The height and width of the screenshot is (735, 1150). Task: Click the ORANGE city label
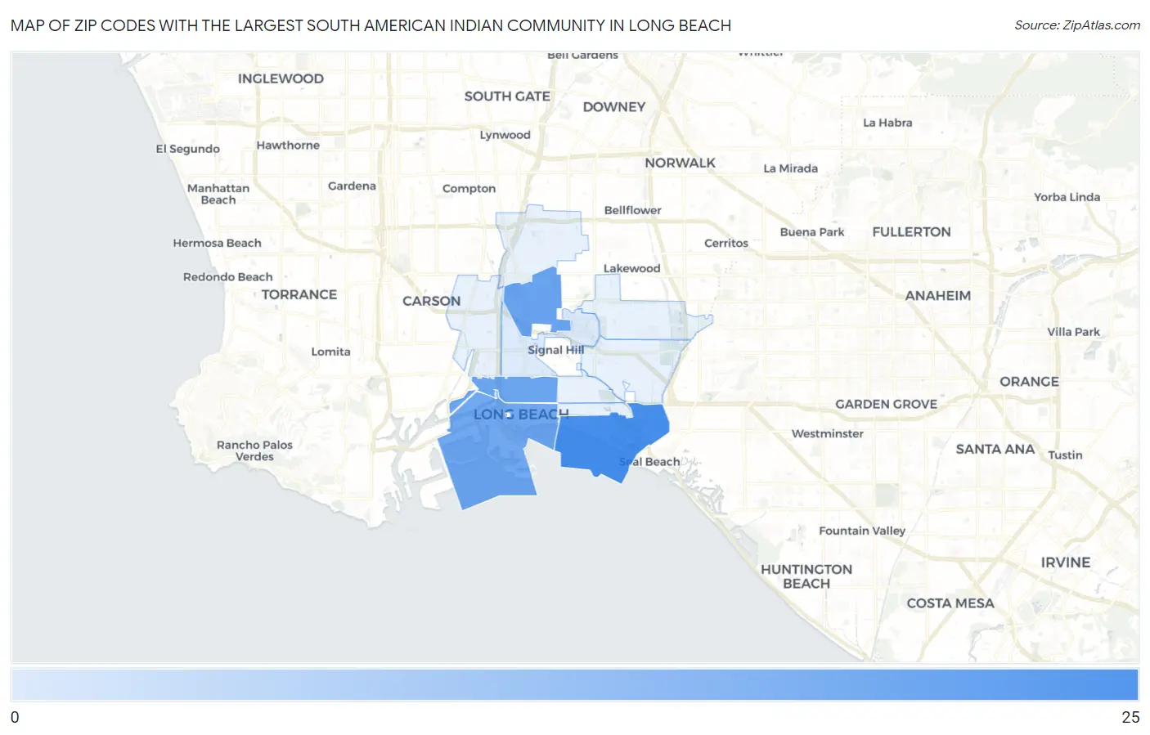[1029, 382]
